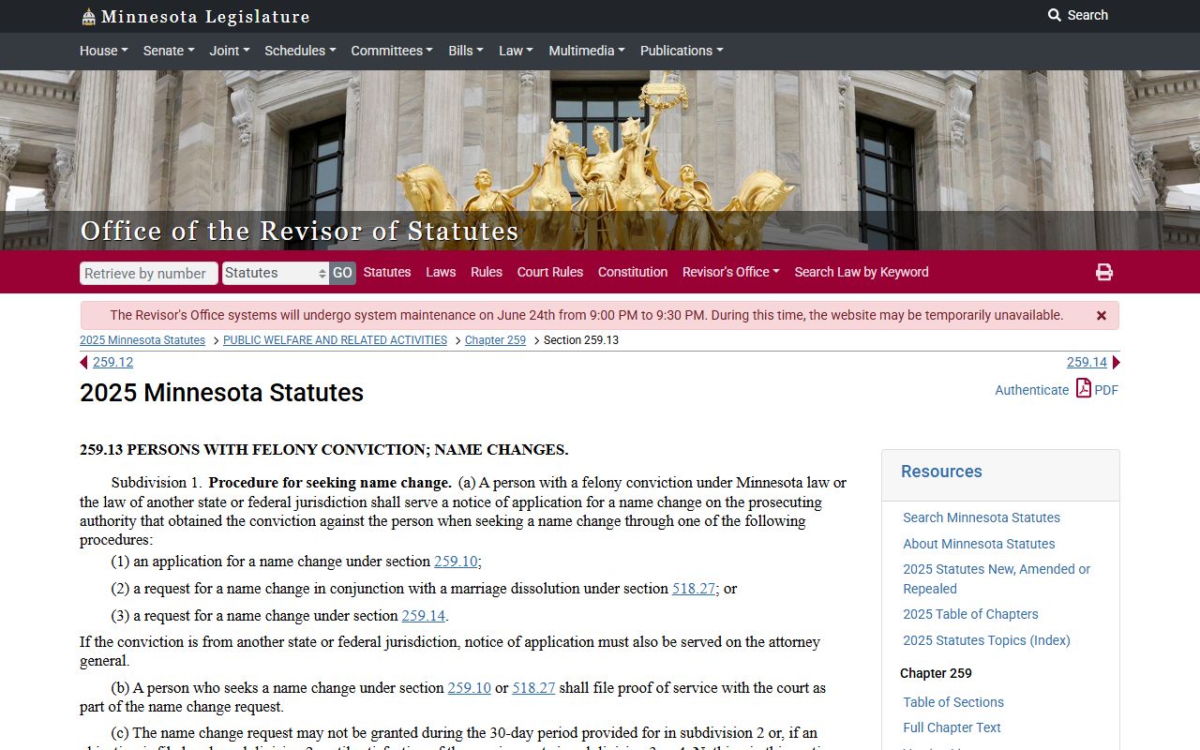Click the Authenticate link
Image resolution: width=1200 pixels, height=750 pixels.
click(1031, 390)
